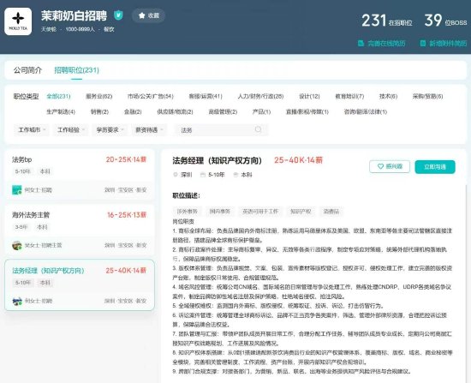
Task: Filter by 供应链/物流(2) job type
Action: click(175, 112)
